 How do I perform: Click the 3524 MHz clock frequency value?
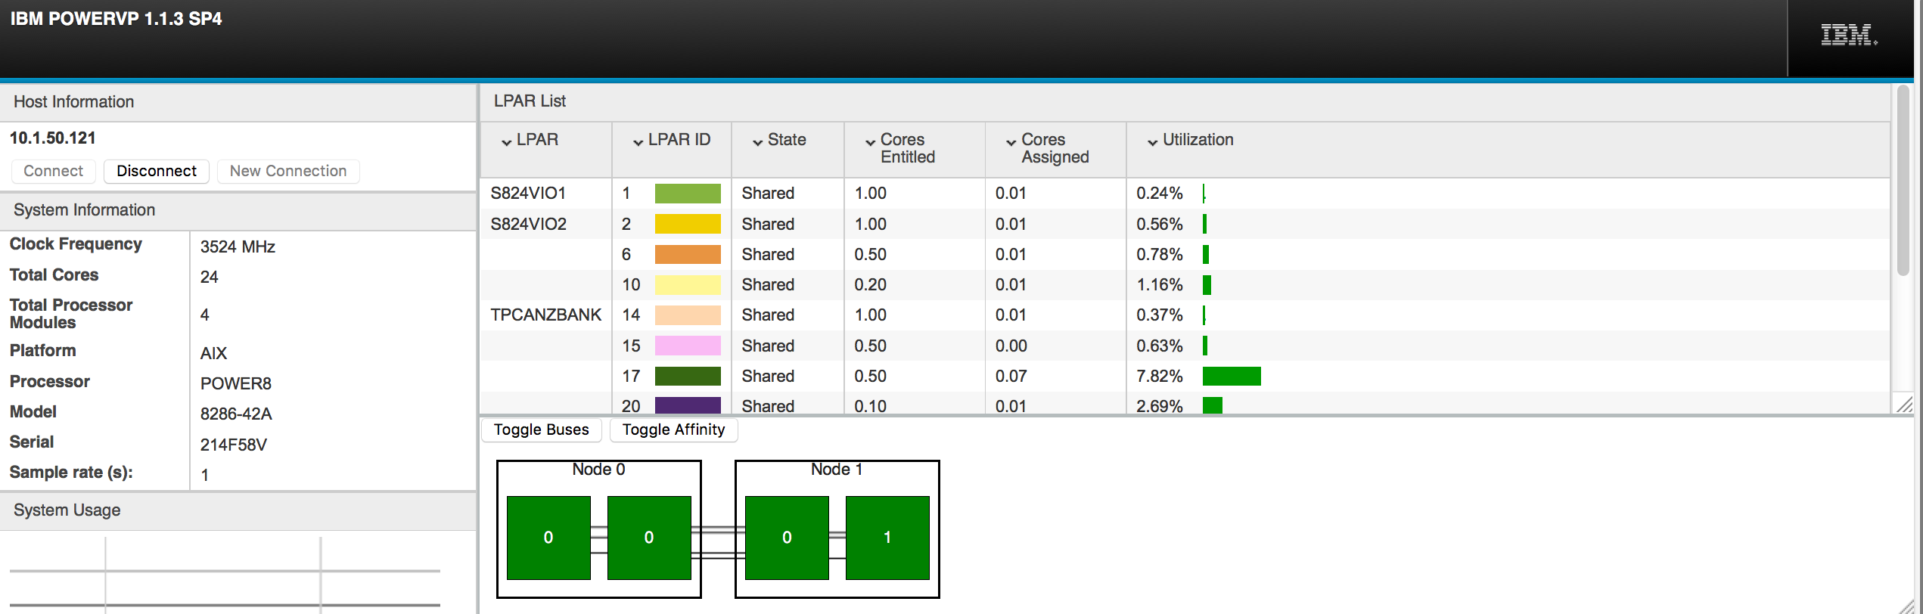(238, 247)
